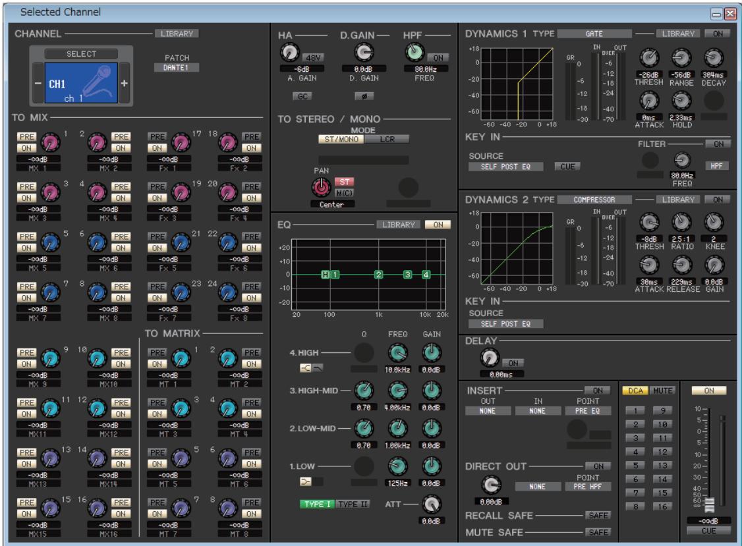Click the compressor RATIO knob

681,222
